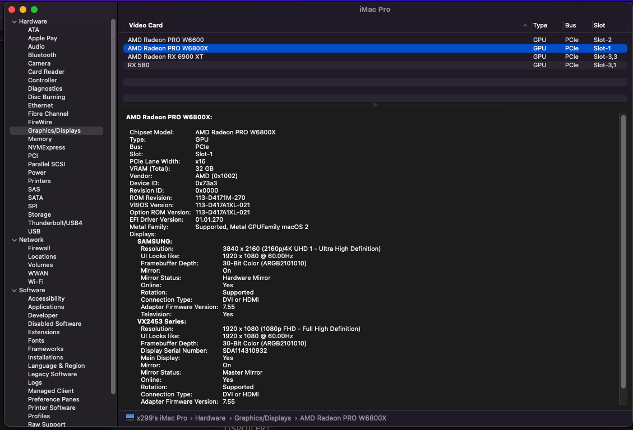The width and height of the screenshot is (633, 430).
Task: Open Diagnostics in the sidebar
Action: (45, 88)
